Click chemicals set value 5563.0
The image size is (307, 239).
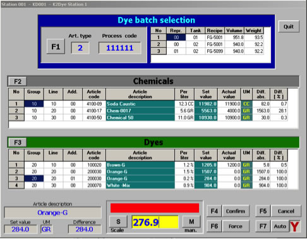(206, 111)
